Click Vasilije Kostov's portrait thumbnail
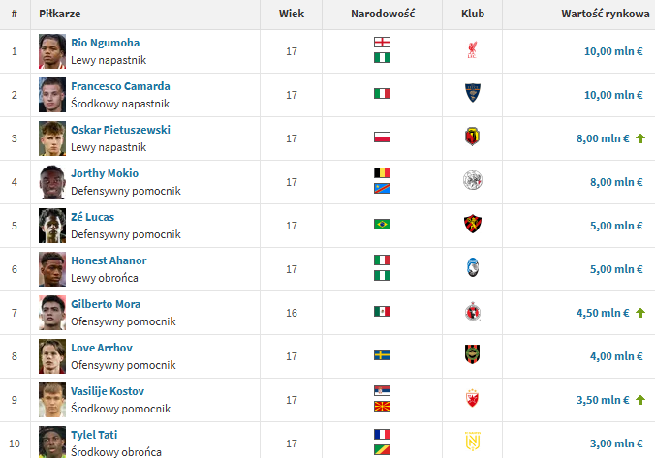 click(51, 399)
